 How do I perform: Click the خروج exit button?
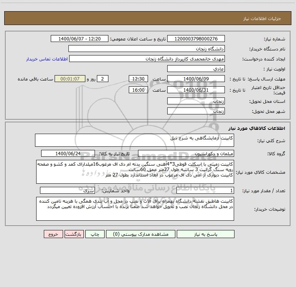coord(53,234)
